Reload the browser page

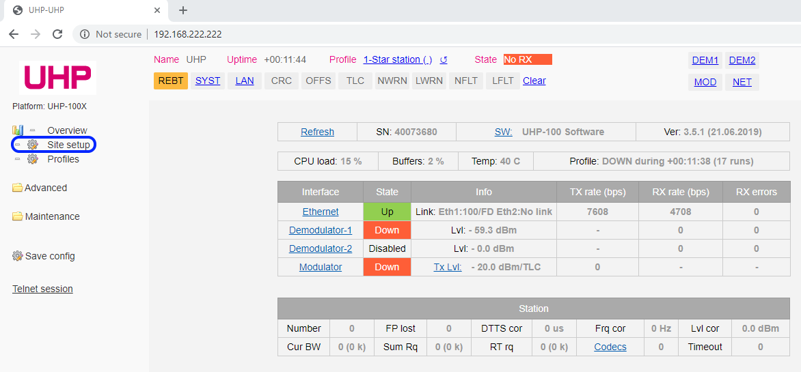pos(57,34)
